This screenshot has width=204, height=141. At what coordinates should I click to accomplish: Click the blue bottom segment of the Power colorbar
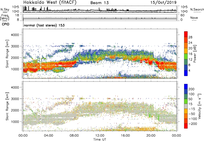click(186, 73)
